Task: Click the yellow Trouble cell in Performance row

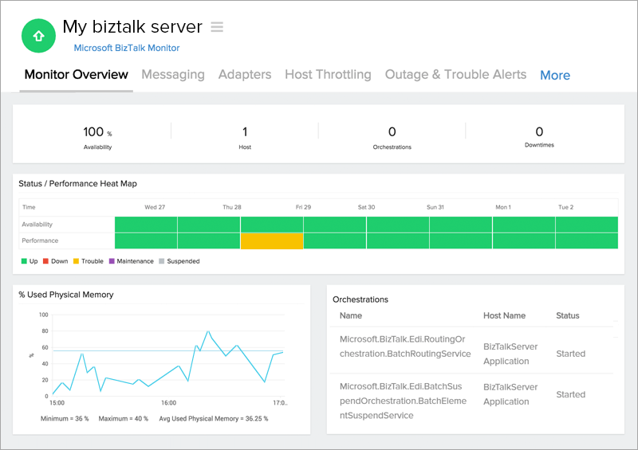Action: 272,241
